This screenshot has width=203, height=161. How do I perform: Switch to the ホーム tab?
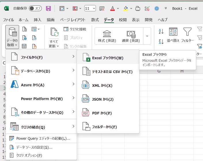(24, 20)
